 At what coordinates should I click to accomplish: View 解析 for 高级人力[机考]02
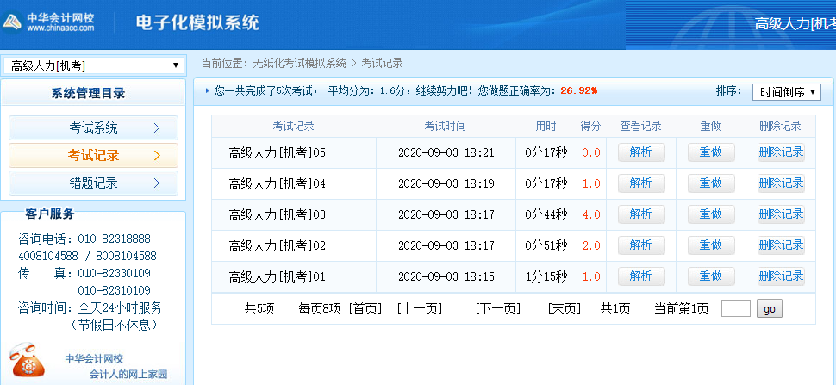(641, 245)
